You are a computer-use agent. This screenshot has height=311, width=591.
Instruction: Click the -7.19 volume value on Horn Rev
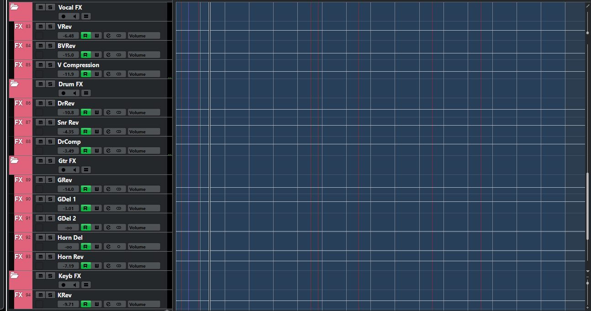pyautogui.click(x=69, y=266)
